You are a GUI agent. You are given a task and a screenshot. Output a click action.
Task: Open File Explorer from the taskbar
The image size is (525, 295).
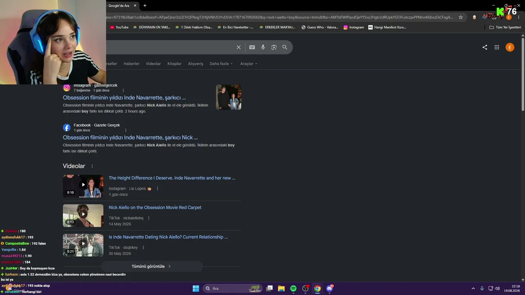coord(281,288)
